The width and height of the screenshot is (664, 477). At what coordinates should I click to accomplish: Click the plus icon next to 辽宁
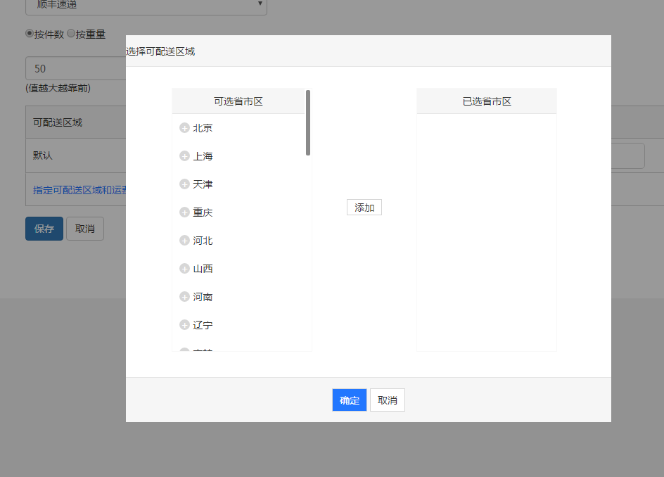(x=184, y=324)
